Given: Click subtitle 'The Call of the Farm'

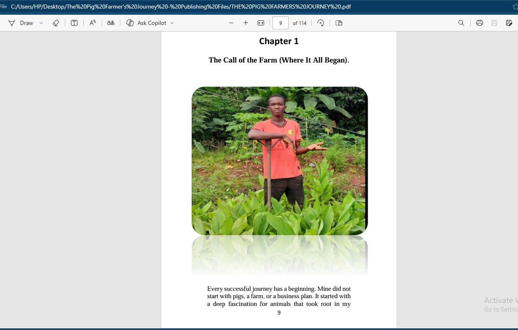Looking at the screenshot, I should click(x=279, y=60).
